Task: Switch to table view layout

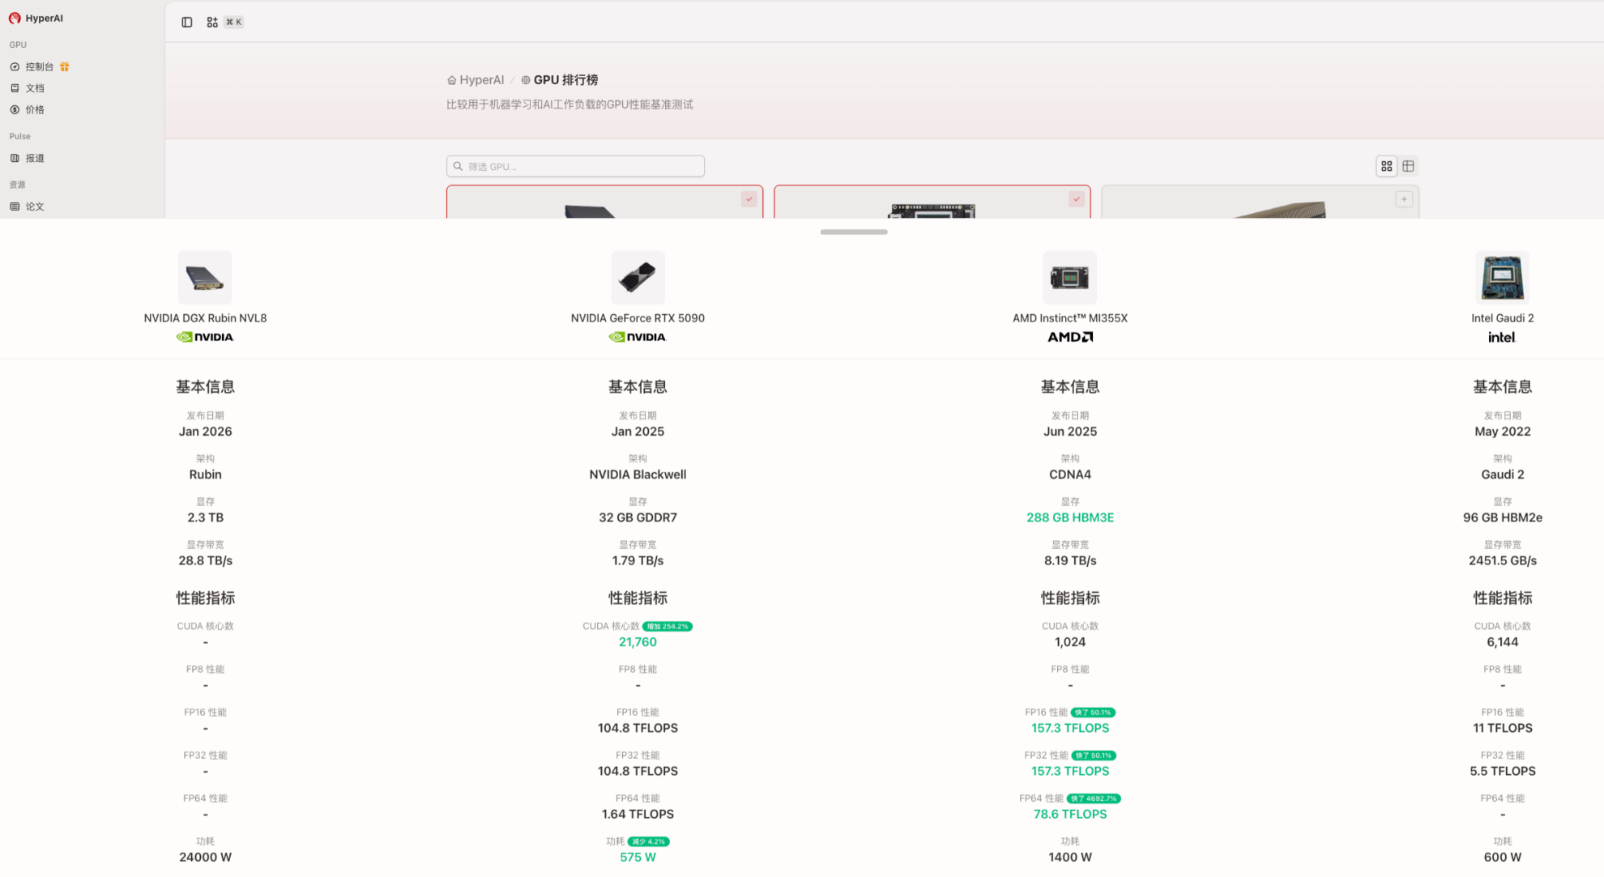Action: [1409, 166]
